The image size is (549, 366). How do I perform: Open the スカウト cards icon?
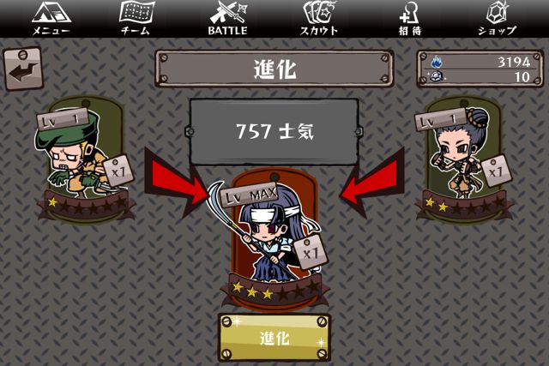[319, 18]
